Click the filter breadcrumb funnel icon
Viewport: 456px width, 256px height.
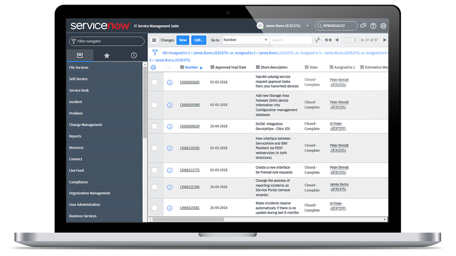point(155,52)
